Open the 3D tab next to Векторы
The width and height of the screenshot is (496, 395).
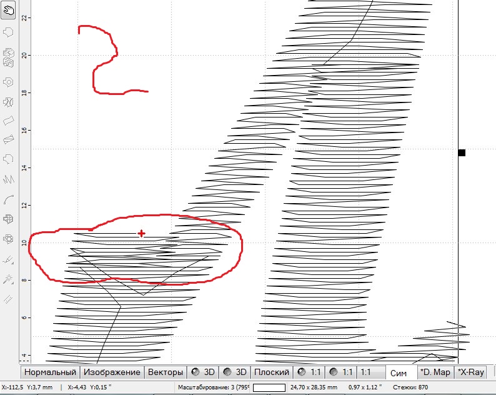(x=203, y=372)
